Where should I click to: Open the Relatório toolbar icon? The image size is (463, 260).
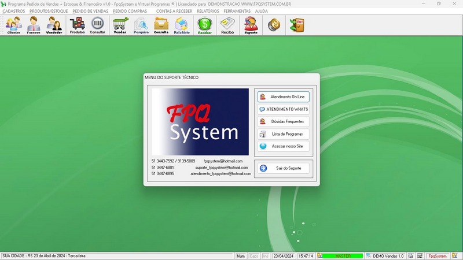coord(182,25)
